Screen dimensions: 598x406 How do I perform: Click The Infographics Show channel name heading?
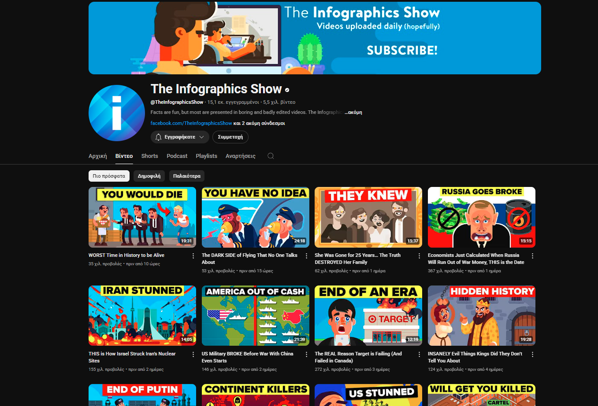[216, 89]
